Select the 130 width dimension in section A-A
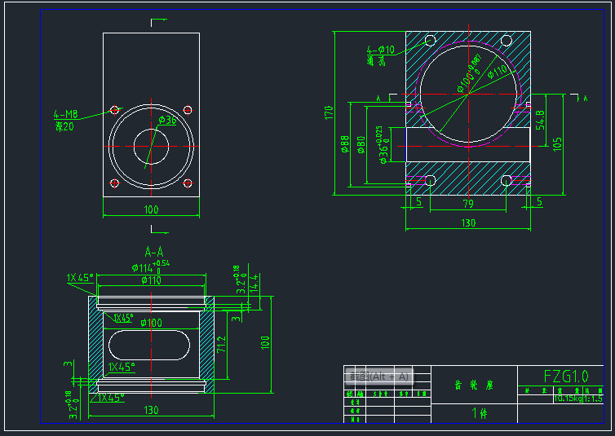The height and width of the screenshot is (436, 615). (x=151, y=410)
